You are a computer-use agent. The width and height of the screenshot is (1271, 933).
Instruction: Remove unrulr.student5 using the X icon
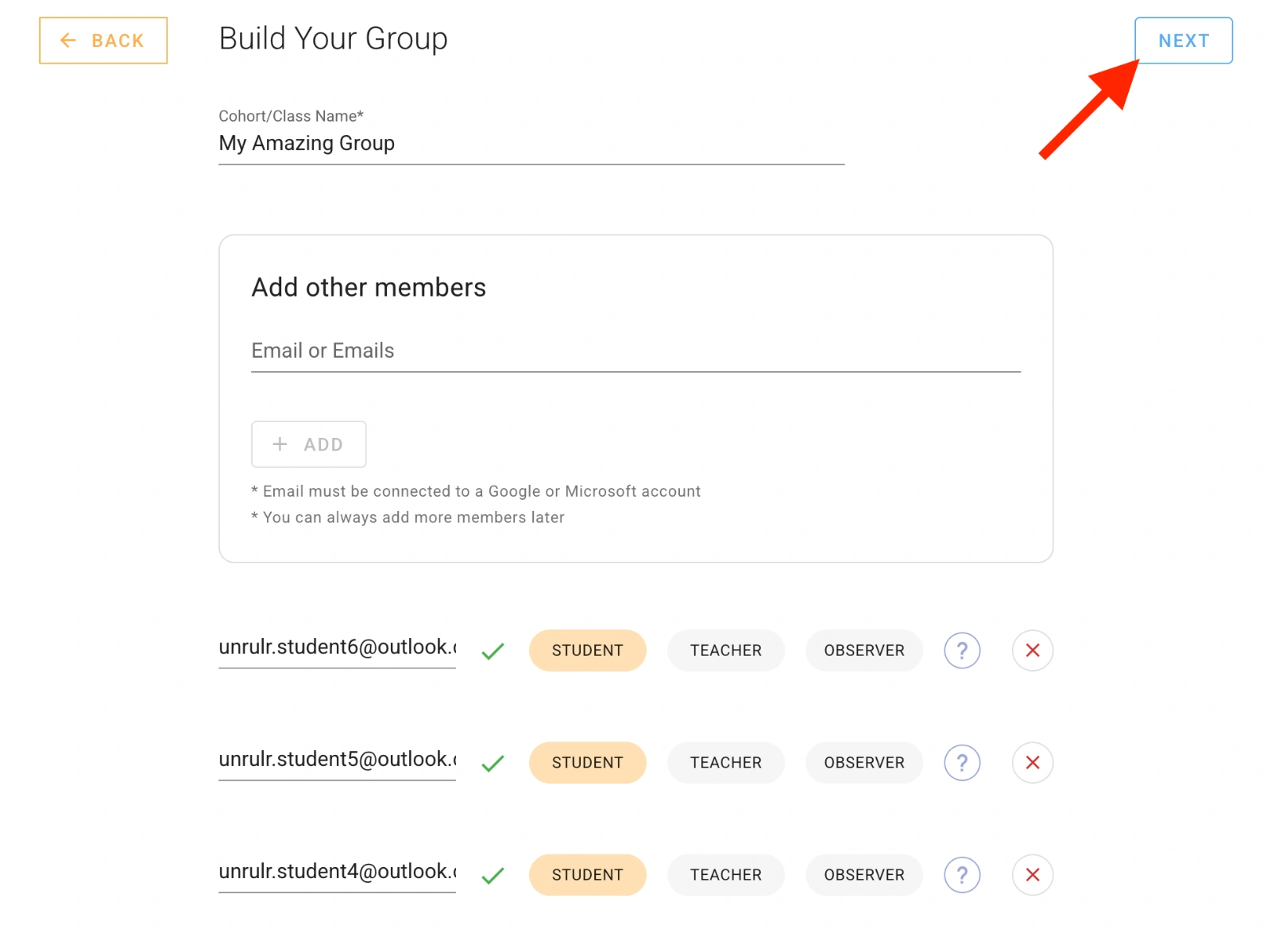coord(1032,762)
